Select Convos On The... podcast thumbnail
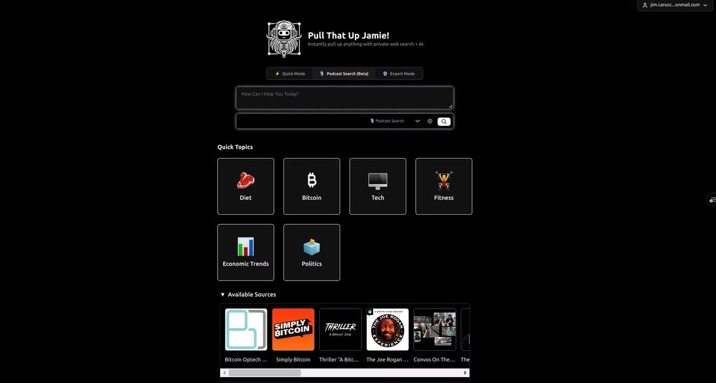 tap(434, 329)
